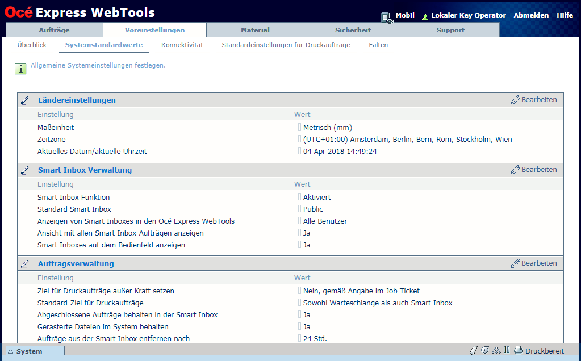
Task: Click the printer icon next to Druckbereit
Action: click(518, 351)
